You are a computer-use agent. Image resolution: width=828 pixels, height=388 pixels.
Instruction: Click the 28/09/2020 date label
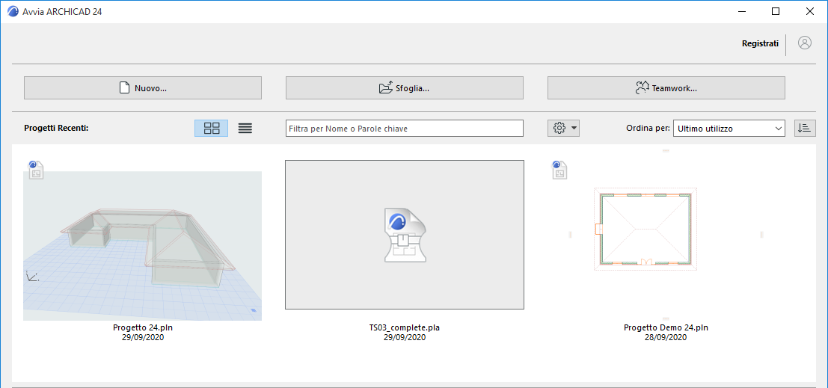[x=666, y=337]
